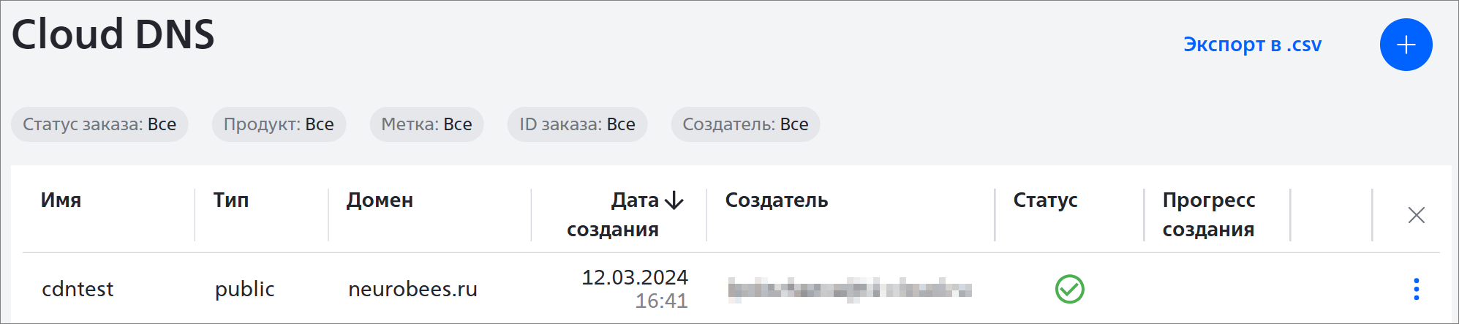Image resolution: width=1459 pixels, height=324 pixels.
Task: Export the list via Экспорт в .csv
Action: 1252,45
